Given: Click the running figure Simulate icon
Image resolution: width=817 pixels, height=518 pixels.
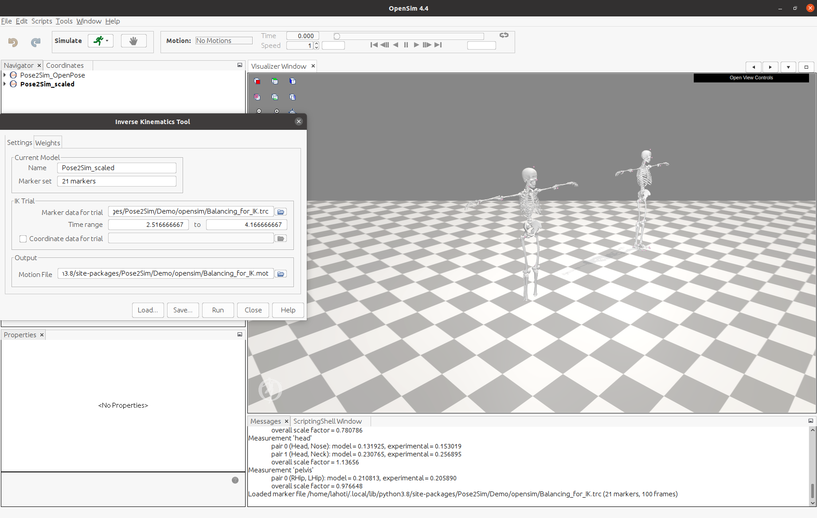Looking at the screenshot, I should click(x=98, y=40).
